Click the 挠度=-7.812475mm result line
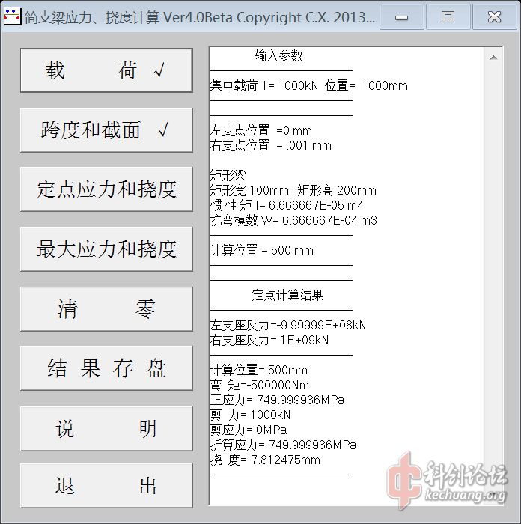 [x=265, y=460]
